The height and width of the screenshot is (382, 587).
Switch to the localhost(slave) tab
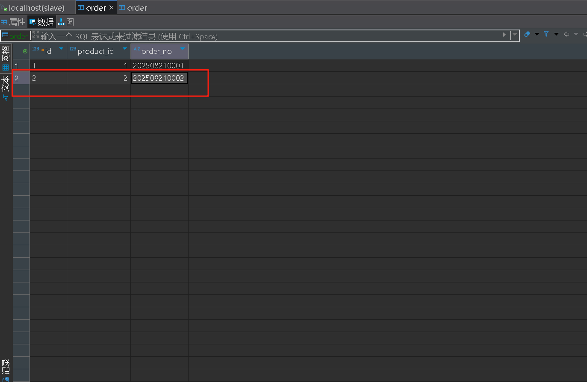[37, 8]
